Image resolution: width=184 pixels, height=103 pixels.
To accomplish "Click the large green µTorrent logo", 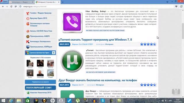I will click(72, 61).
